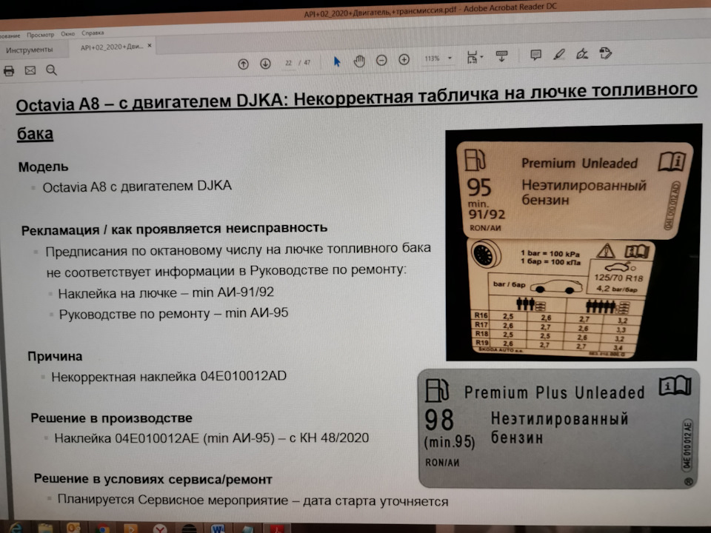Click line Наклейка на люочке – min АИ-91/92
Image resolution: width=711 pixels, height=533 pixels.
click(x=166, y=293)
